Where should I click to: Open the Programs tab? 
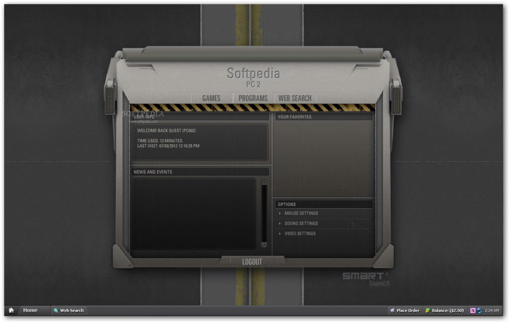tap(253, 98)
